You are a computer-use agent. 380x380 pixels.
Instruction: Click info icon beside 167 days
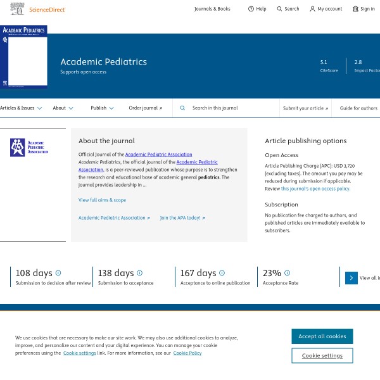[x=222, y=273]
